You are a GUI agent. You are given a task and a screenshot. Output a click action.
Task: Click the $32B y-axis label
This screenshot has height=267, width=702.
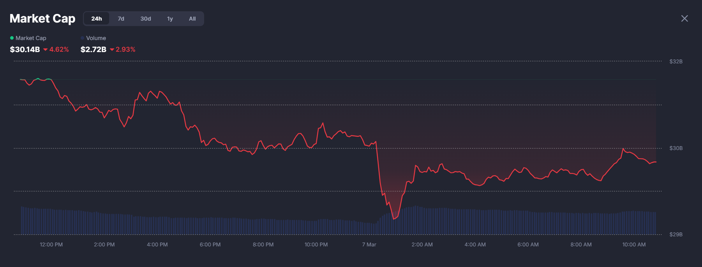pos(676,61)
